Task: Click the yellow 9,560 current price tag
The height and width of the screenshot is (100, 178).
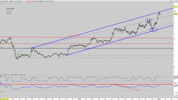Action: coord(175,14)
